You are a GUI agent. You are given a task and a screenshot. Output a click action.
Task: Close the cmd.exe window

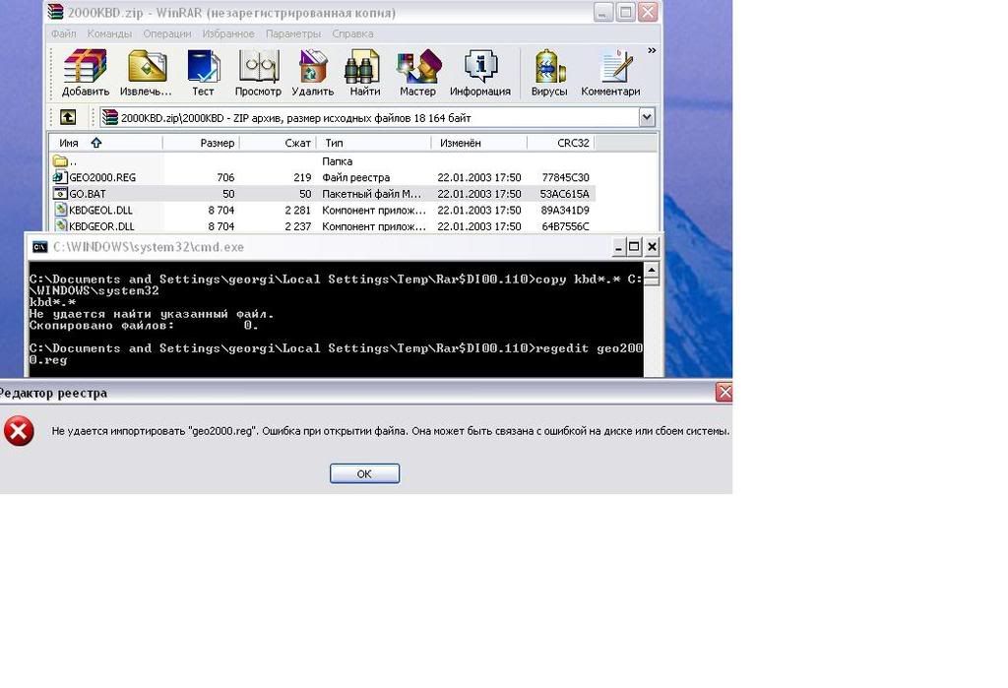(652, 246)
